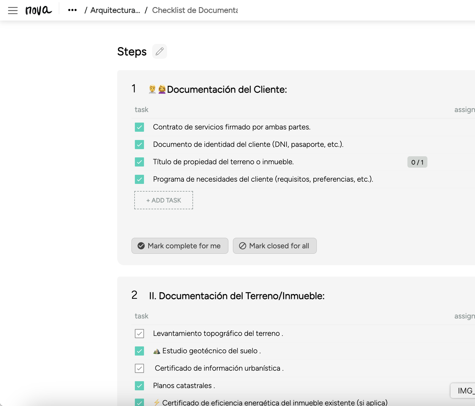Open the 0 / 1 subtask counter badge
This screenshot has height=406, width=475.
pyautogui.click(x=417, y=162)
